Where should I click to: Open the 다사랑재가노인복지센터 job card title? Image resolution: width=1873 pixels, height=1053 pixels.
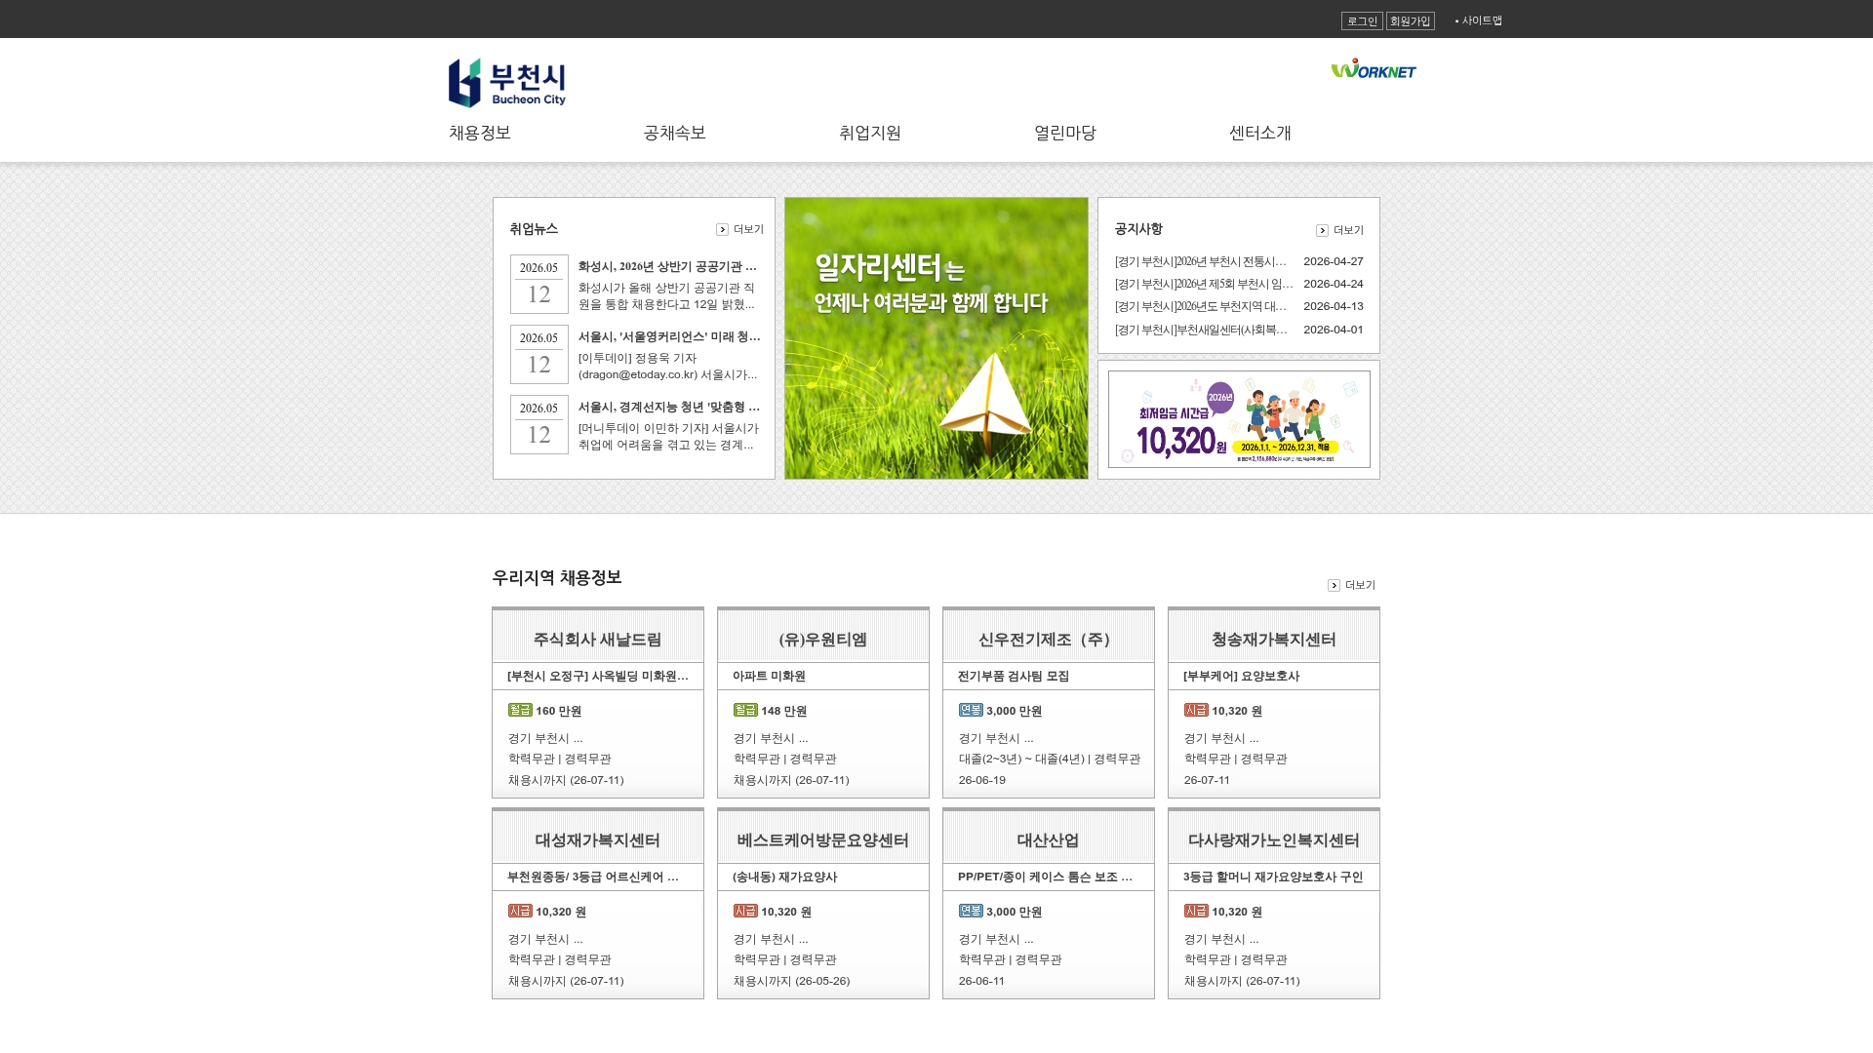(x=1274, y=840)
